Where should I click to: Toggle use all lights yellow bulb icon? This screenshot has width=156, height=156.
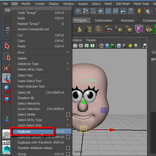point(130,46)
